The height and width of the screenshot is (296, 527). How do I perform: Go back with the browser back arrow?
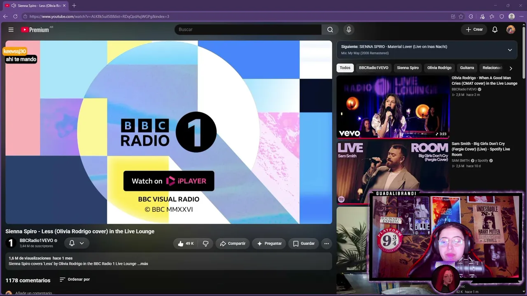tap(5, 16)
